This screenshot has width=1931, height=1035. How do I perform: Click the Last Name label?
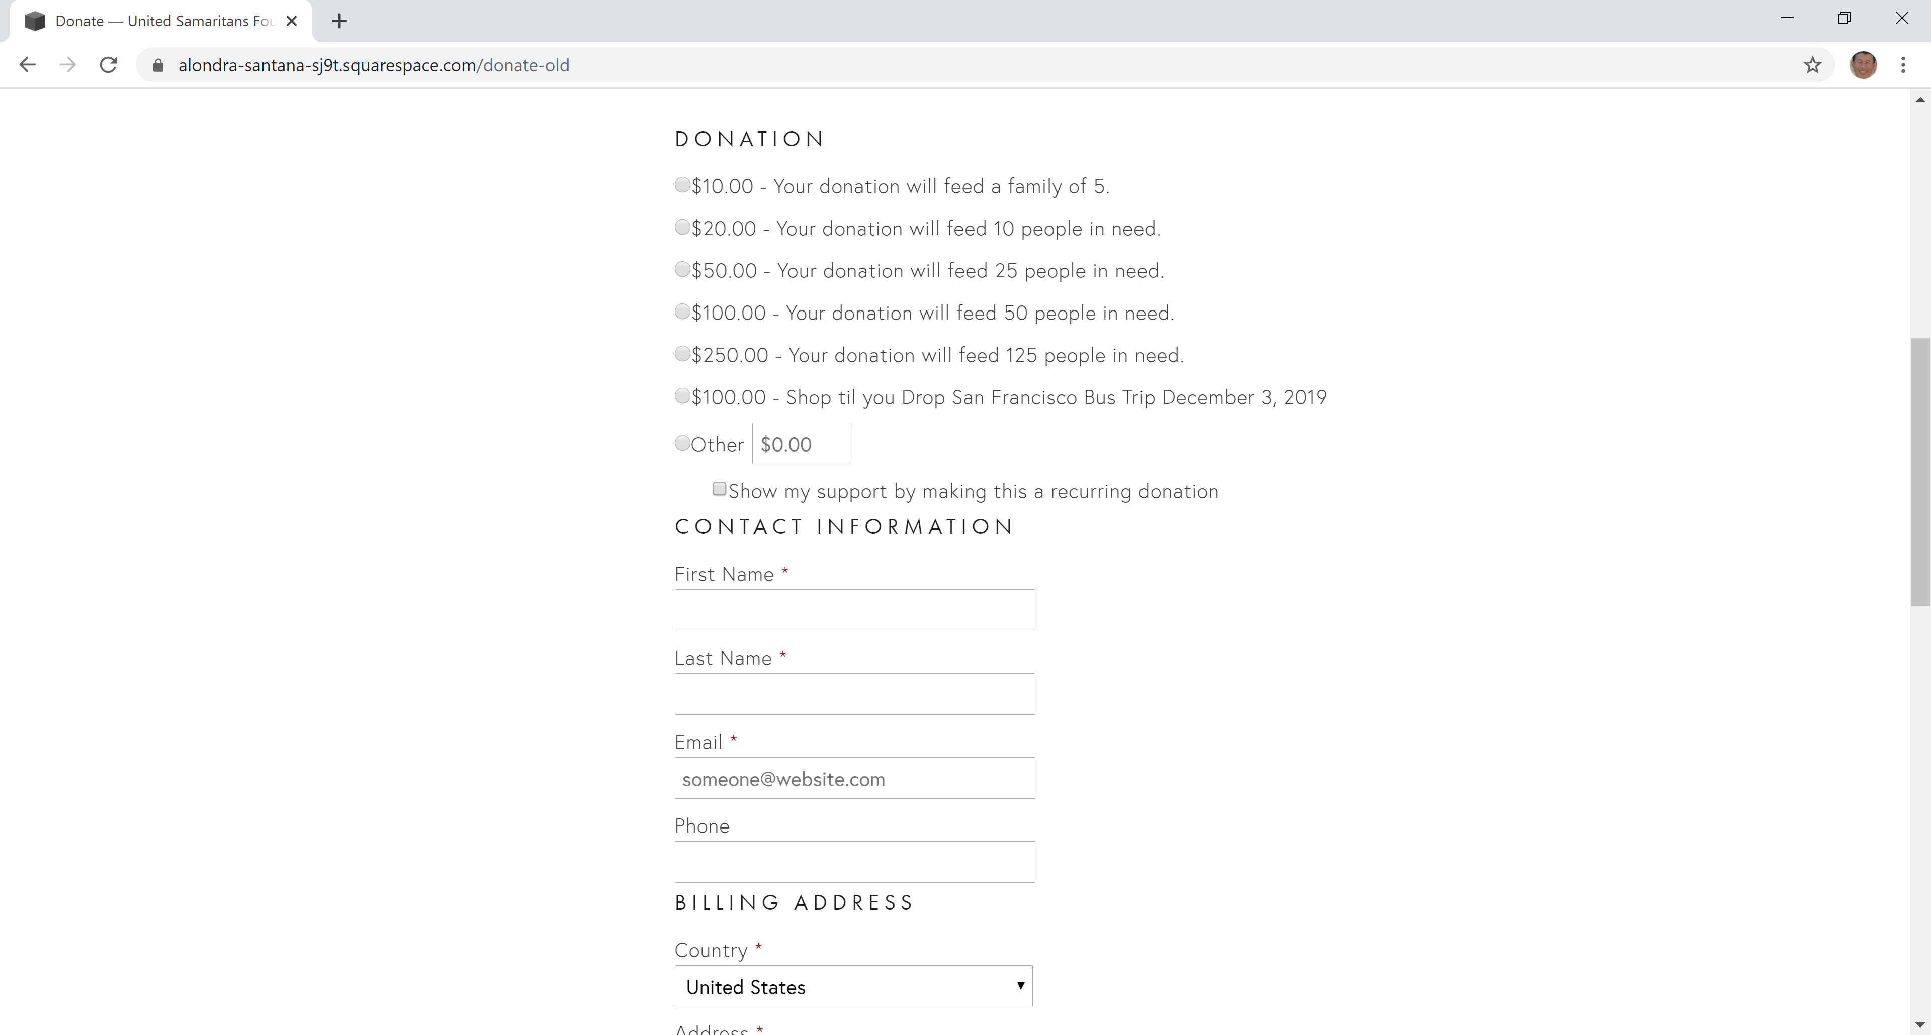[x=724, y=658]
